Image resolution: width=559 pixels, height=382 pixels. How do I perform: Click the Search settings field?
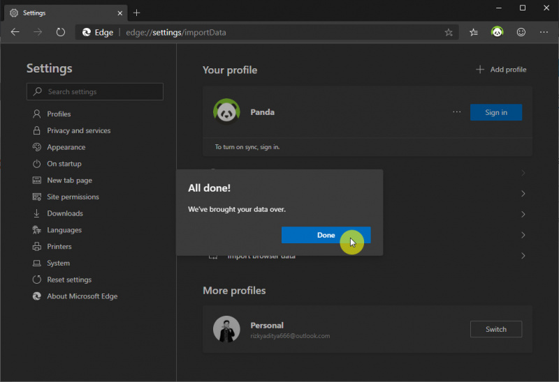coord(95,91)
